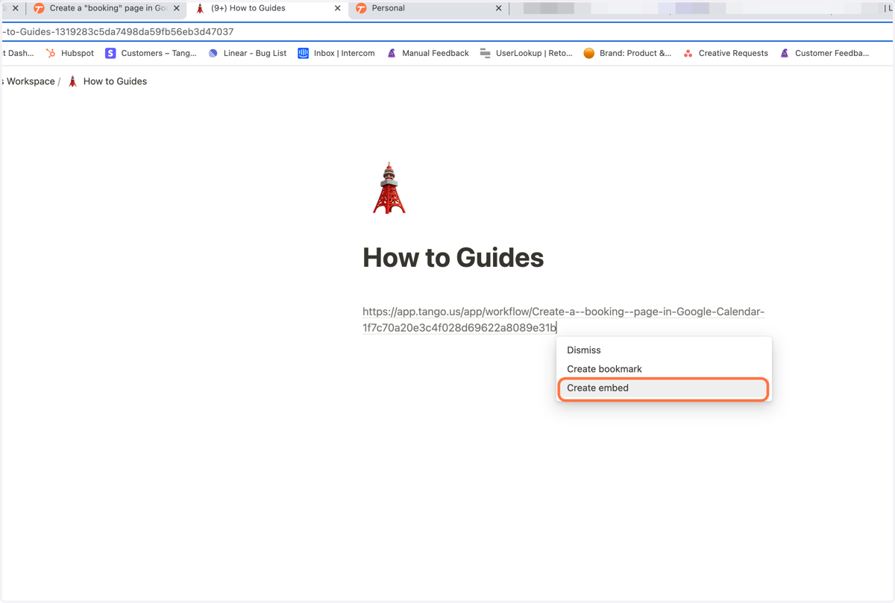Click the pasted app.tango.us workflow link

(x=563, y=320)
